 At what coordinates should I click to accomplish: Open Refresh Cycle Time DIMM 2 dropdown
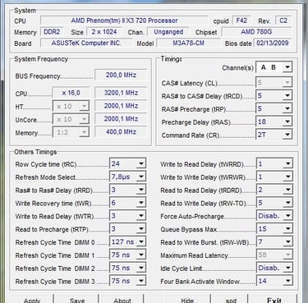(x=127, y=268)
